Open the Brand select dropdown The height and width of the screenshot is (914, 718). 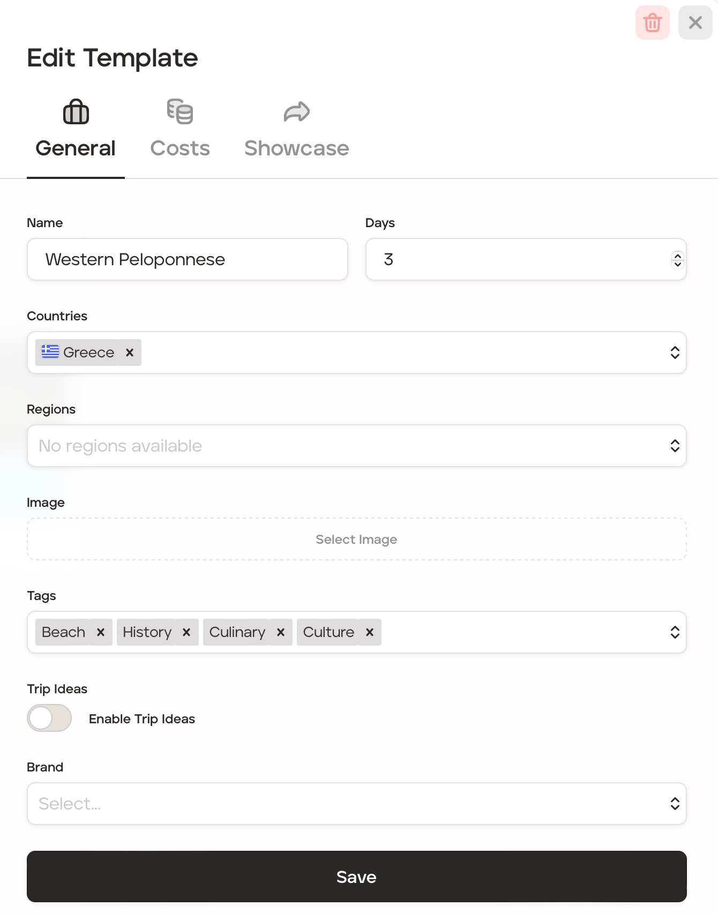click(x=675, y=804)
